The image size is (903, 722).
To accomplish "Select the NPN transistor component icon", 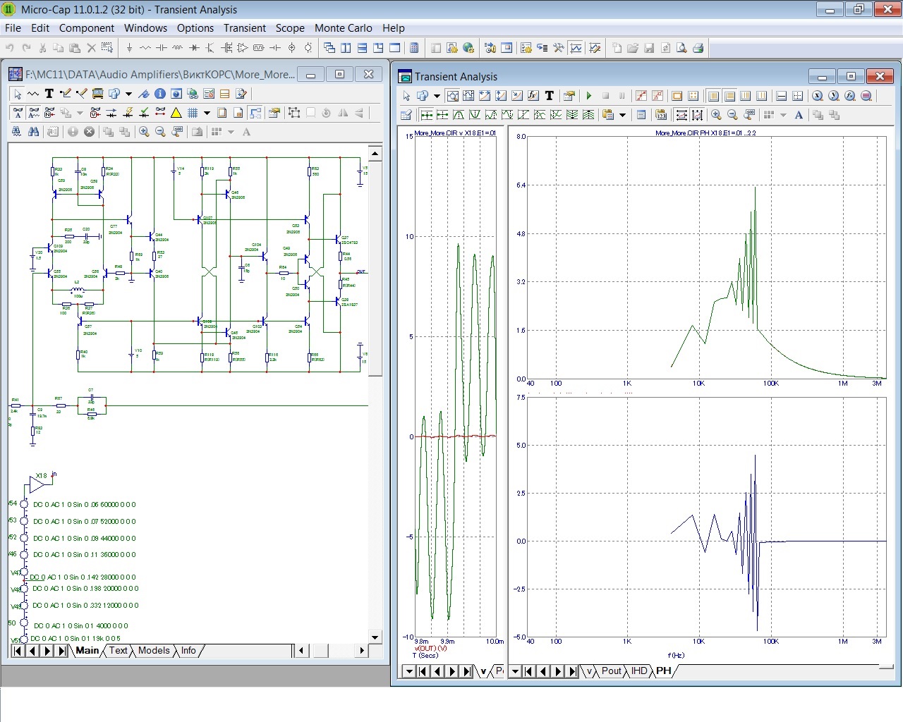I will coord(210,48).
